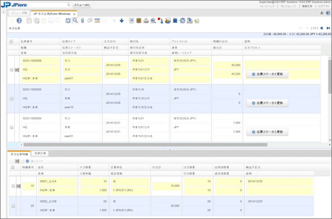Switch to the メニュー (10) tab
This screenshot has width=332, height=219.
19,13
